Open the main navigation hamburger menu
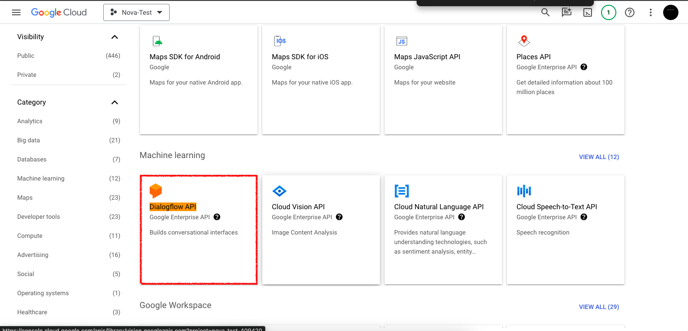688x331 pixels. click(x=16, y=12)
